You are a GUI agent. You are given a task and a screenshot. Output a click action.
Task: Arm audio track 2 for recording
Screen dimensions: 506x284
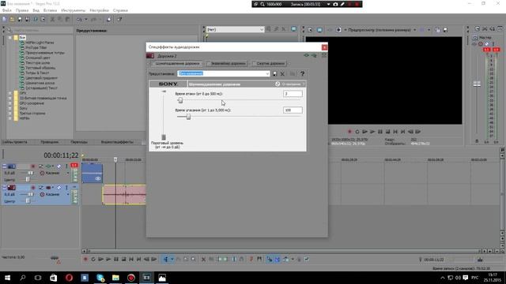pos(33,188)
